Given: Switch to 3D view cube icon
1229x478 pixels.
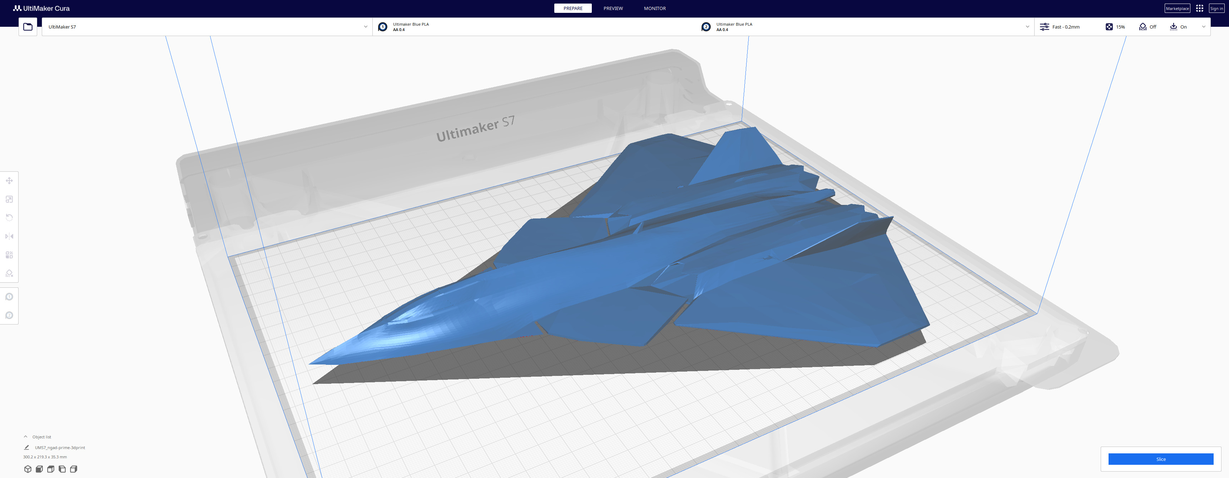Looking at the screenshot, I should [x=28, y=469].
